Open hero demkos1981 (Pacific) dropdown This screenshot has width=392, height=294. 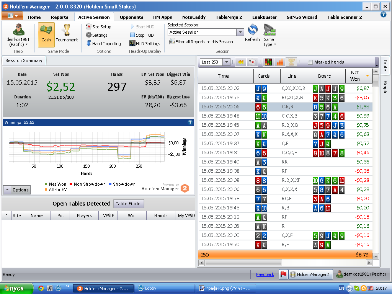18,42
